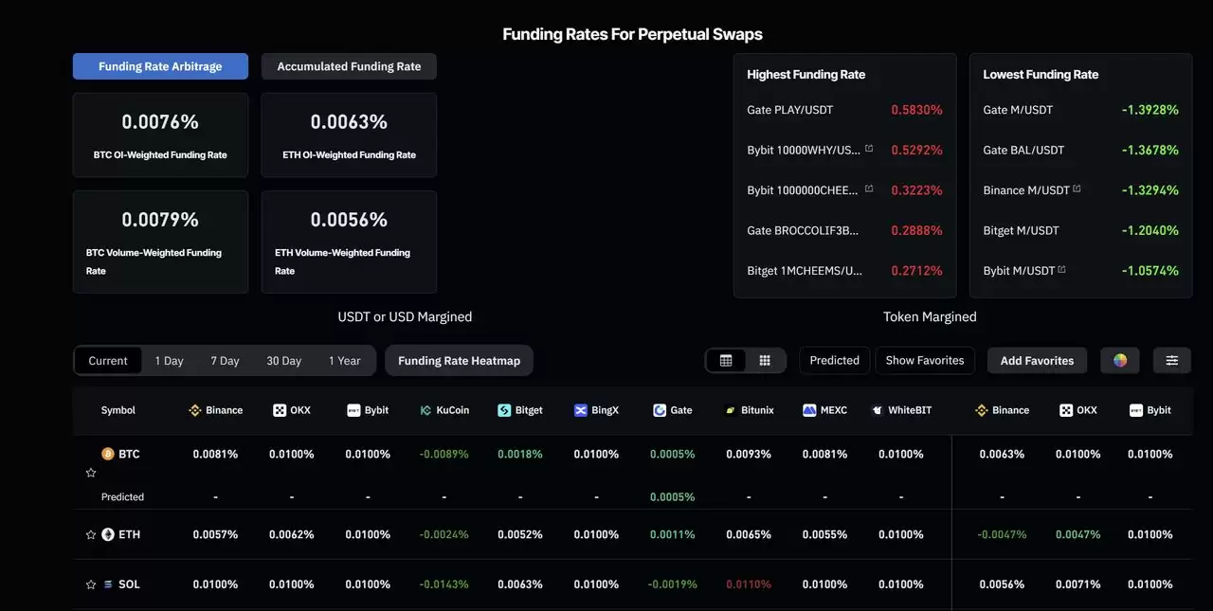Open the color wheel theme picker
This screenshot has height=611, width=1213.
point(1120,361)
